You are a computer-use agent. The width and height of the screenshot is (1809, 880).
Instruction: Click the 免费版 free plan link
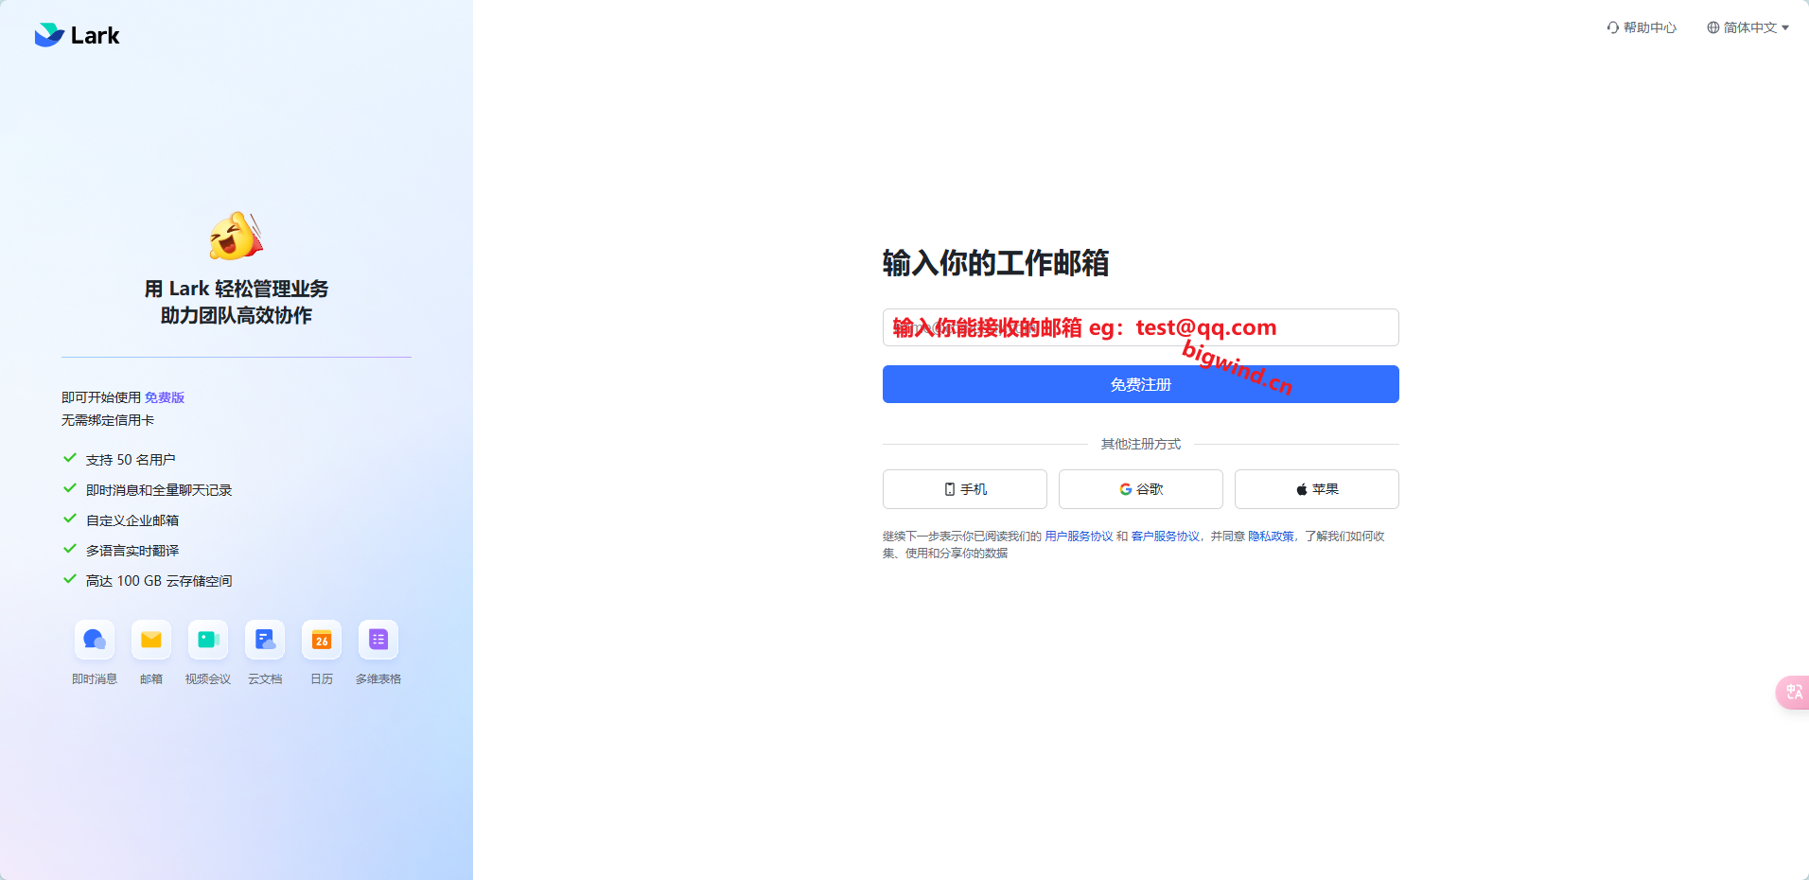click(166, 397)
